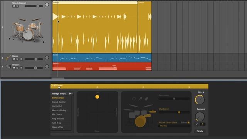247x139 pixels.
Task: Select the blue Basse region
Action: 102,58
